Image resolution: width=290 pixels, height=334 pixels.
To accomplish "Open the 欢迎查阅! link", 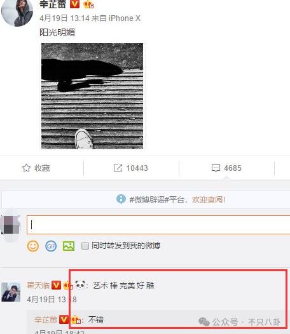I will [209, 199].
